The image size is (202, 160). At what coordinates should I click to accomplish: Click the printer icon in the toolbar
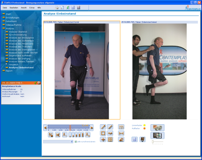pyautogui.click(x=57, y=8)
